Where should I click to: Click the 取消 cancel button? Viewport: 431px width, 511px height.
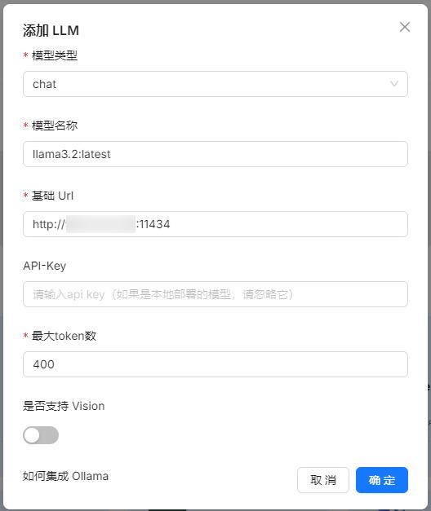[323, 480]
